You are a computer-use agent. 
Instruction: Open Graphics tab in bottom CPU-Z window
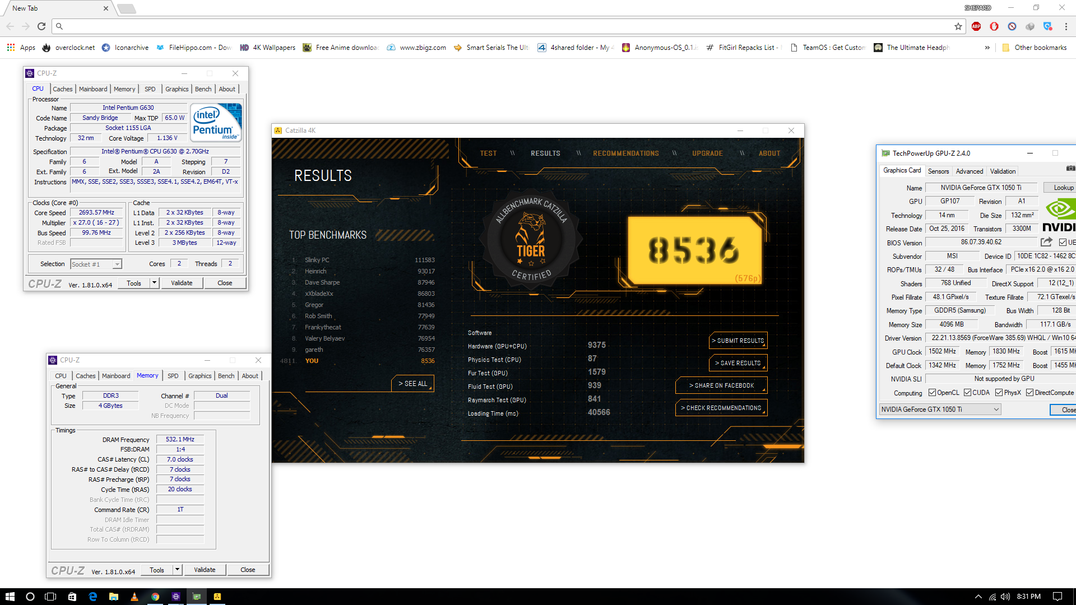point(200,376)
